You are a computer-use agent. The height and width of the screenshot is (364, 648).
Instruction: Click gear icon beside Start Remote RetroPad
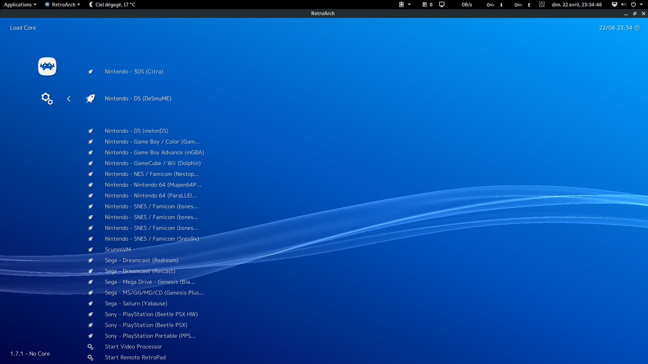pos(90,358)
